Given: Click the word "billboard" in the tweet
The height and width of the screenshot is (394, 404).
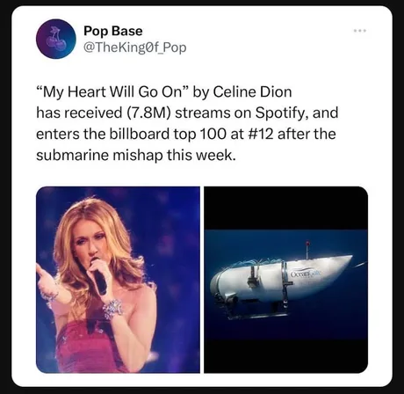Looking at the screenshot, I should click(140, 135).
